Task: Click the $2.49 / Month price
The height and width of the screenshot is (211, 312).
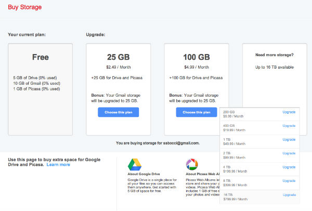Action: point(119,67)
